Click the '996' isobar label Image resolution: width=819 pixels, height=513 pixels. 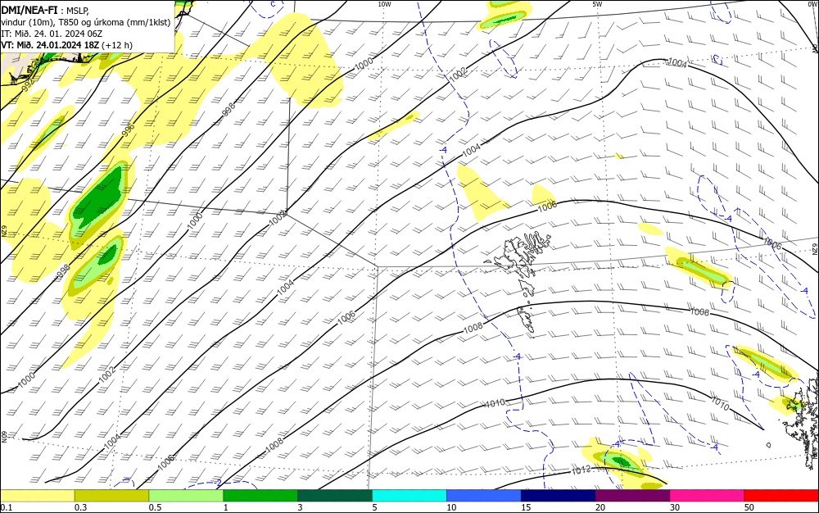point(128,130)
